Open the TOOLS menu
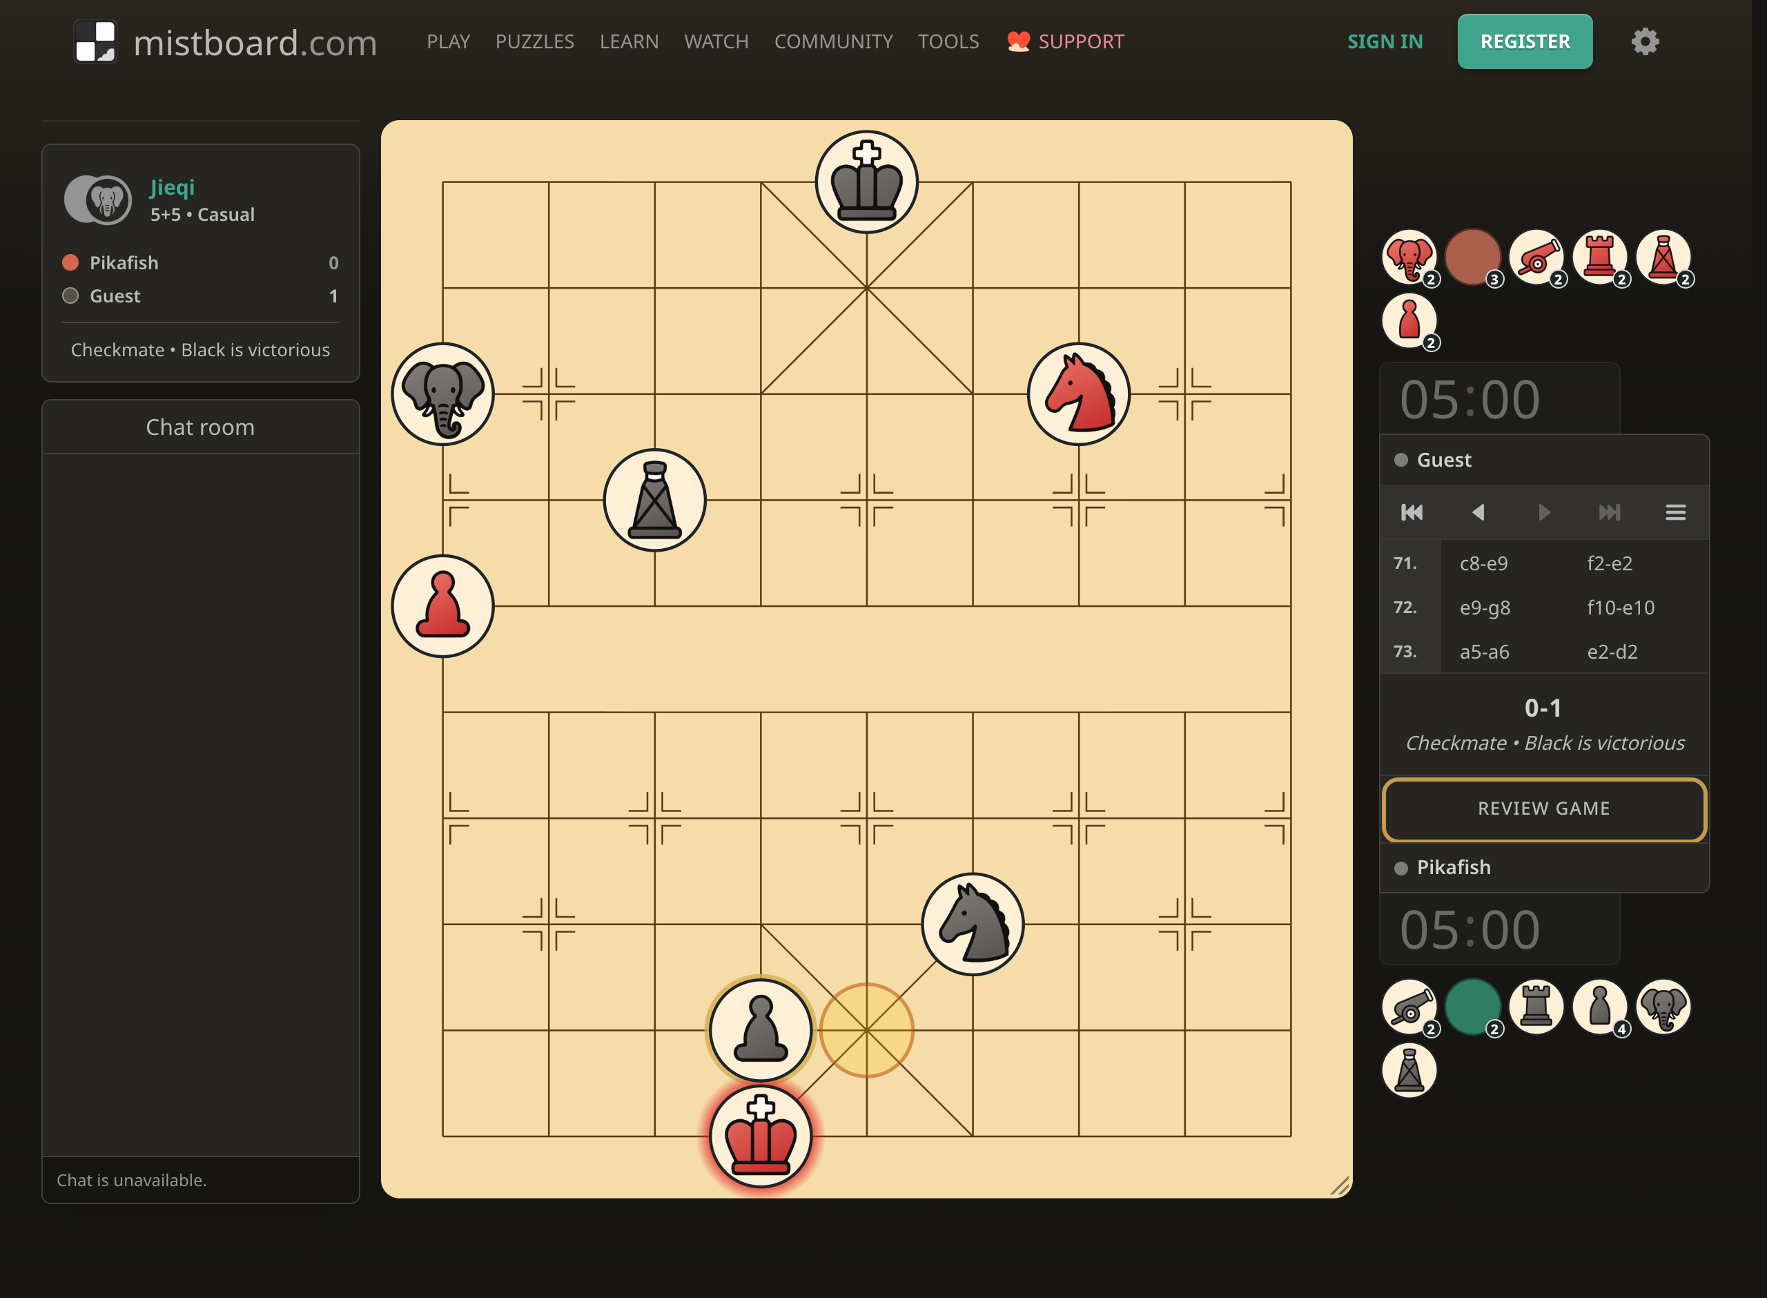1767x1298 pixels. (x=948, y=41)
